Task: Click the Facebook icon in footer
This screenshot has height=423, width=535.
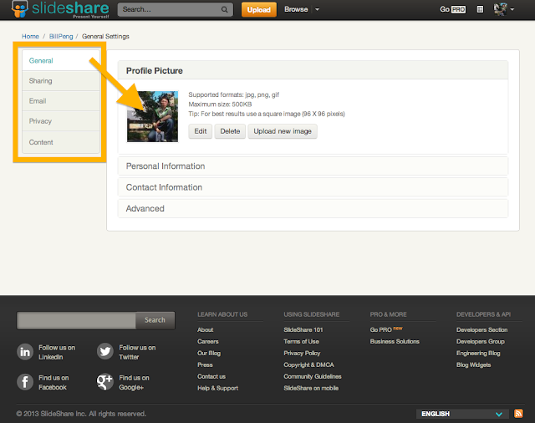Action: pyautogui.click(x=25, y=382)
